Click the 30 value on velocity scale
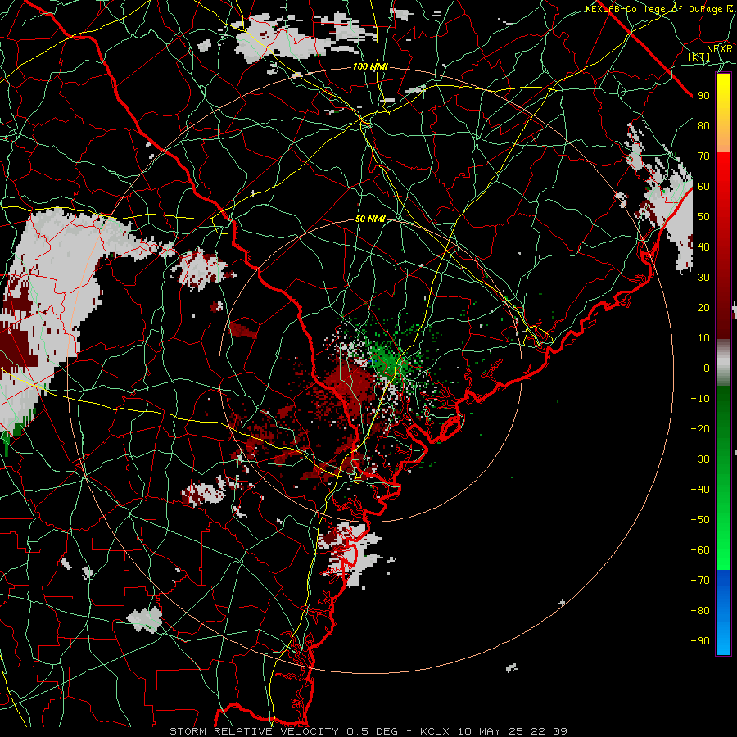Screen dimensions: 737x737 click(703, 278)
